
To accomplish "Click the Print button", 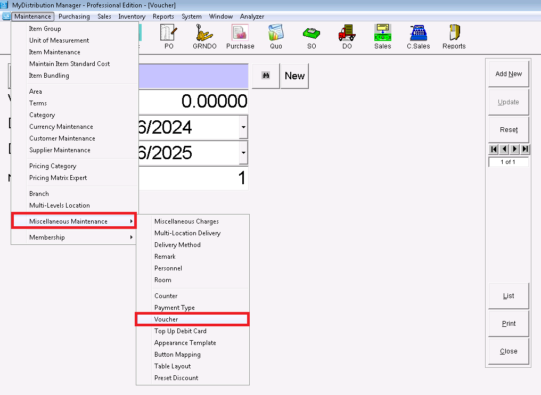I will point(509,324).
